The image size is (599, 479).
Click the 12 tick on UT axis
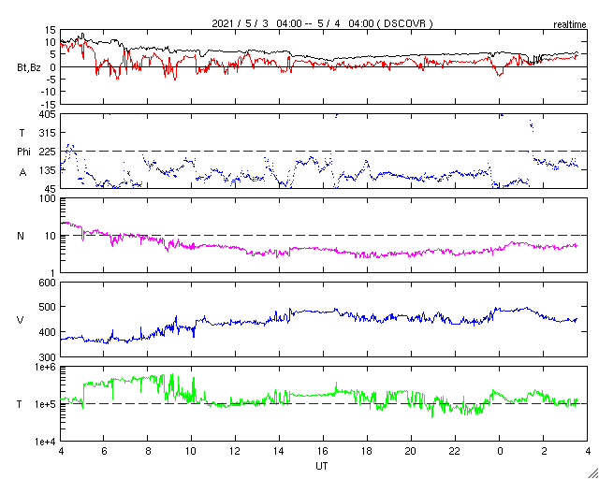click(x=235, y=452)
